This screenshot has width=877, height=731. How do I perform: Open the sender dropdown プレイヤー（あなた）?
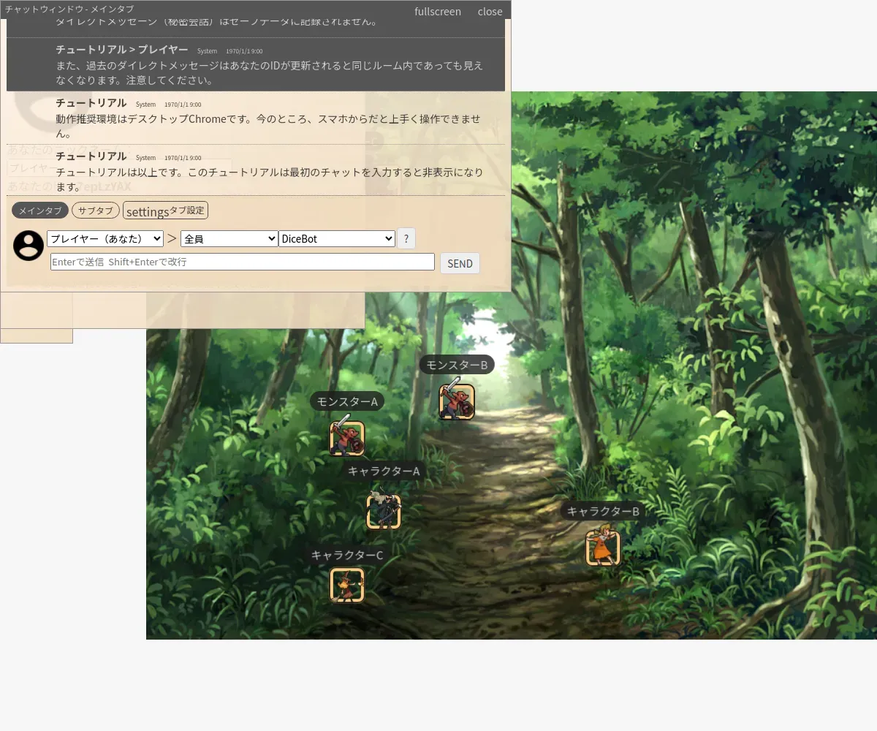(x=105, y=238)
